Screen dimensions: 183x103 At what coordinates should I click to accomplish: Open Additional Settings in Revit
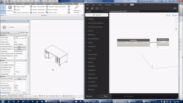pos(76,9)
